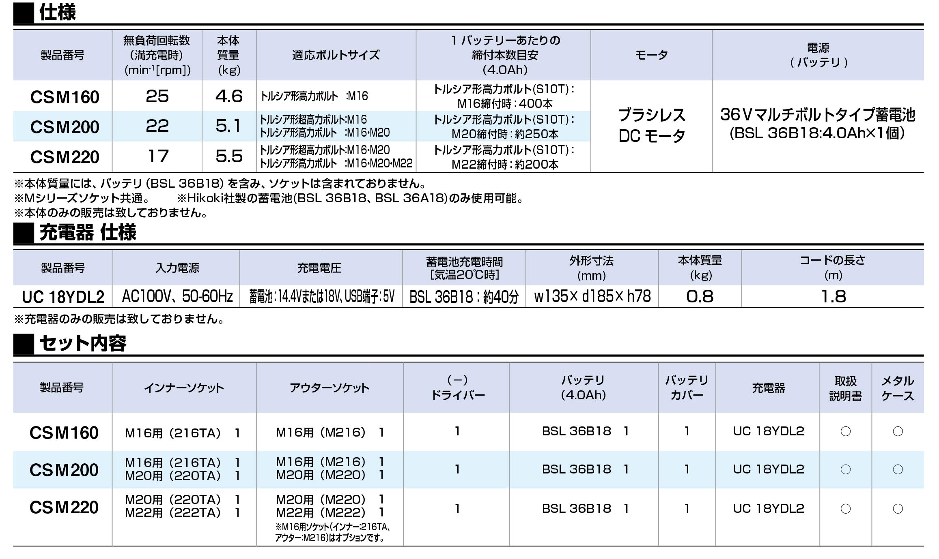This screenshot has height=559, width=939.
Task: Click the 充電器 仕様 section heading
Action: (x=88, y=232)
